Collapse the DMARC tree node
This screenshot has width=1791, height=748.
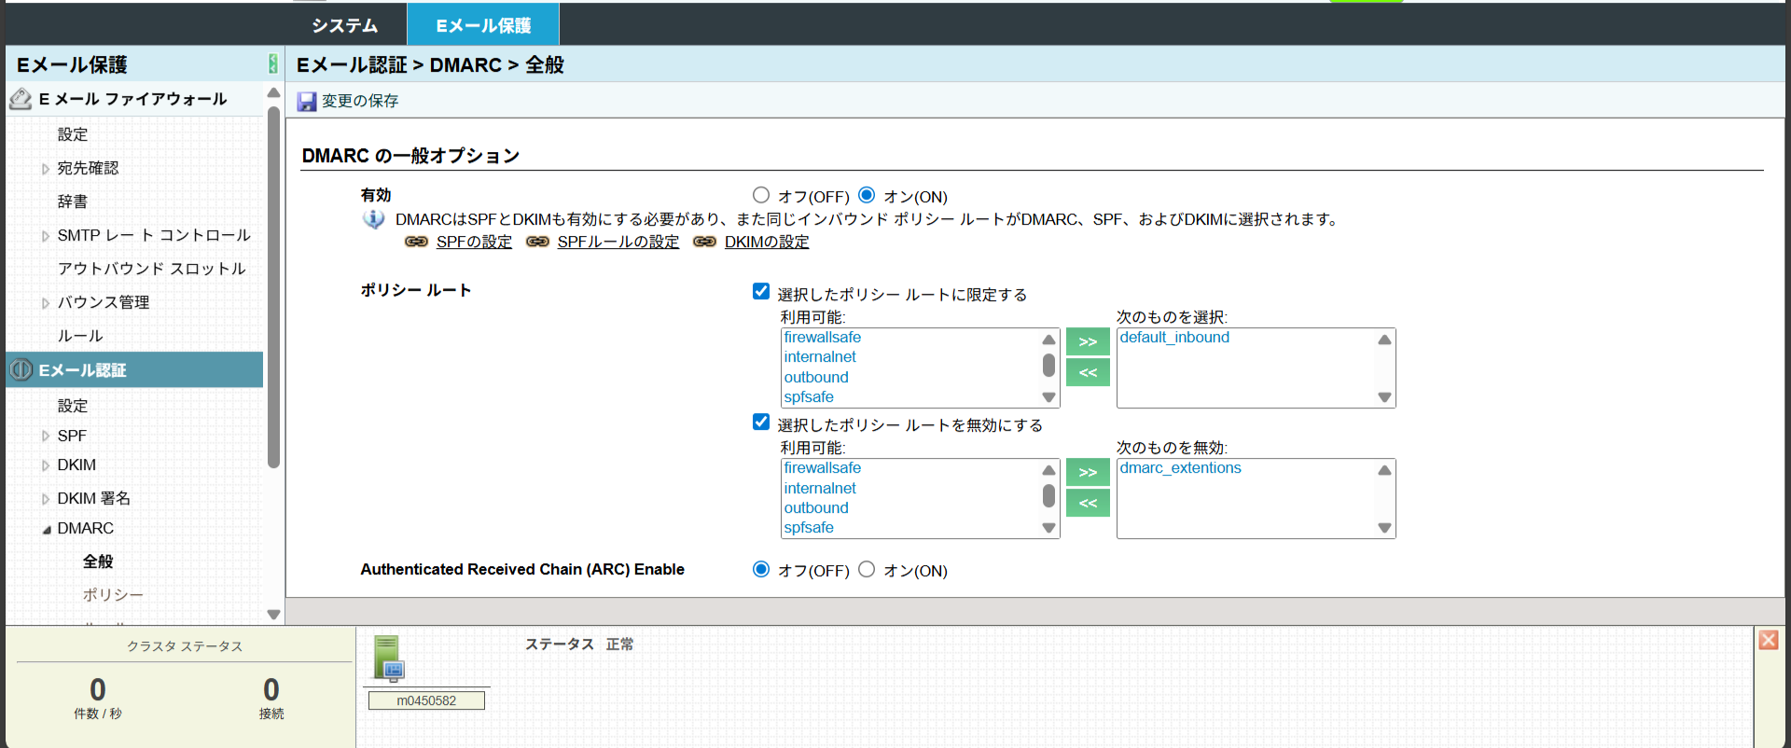(x=46, y=529)
